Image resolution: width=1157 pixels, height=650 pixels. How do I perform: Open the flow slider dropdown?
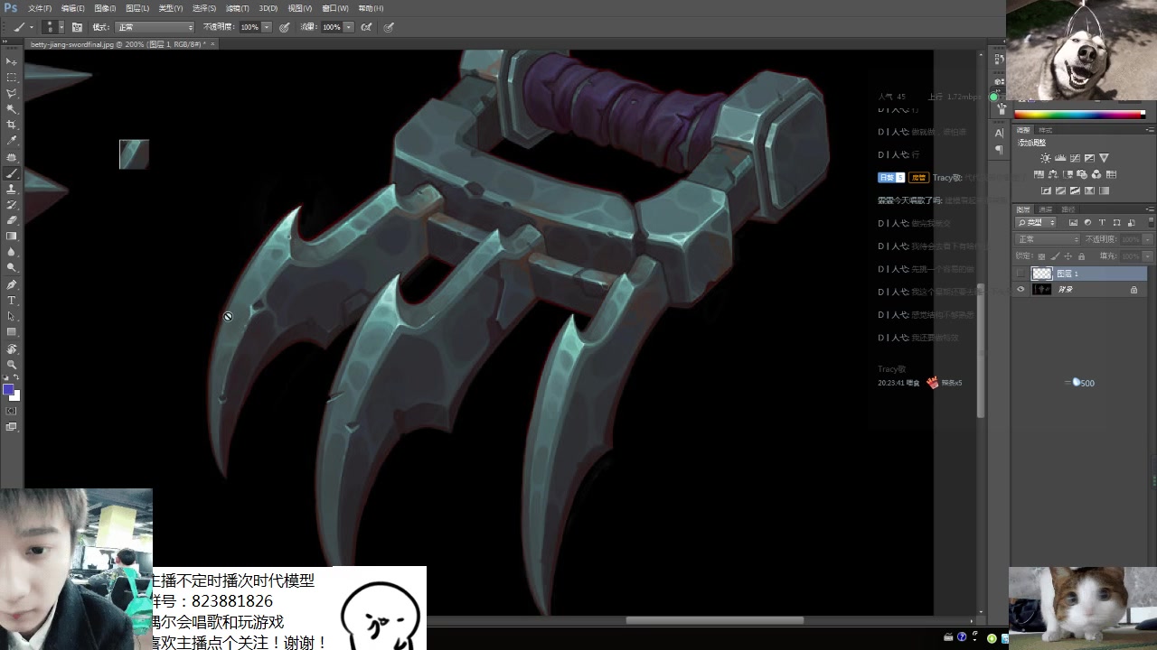349,27
